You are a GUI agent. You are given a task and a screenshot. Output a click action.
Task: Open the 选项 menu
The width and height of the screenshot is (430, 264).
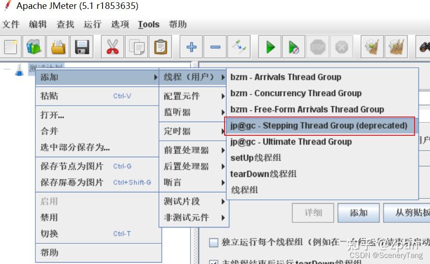[x=120, y=24]
